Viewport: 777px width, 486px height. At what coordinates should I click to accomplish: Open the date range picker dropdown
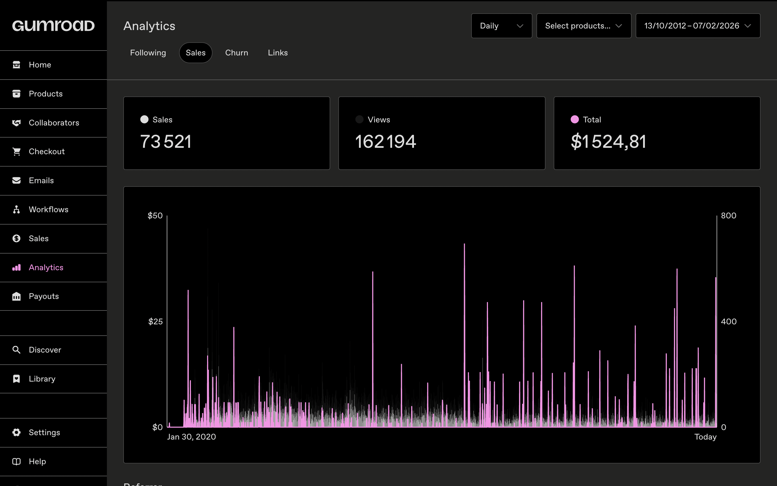click(x=698, y=26)
